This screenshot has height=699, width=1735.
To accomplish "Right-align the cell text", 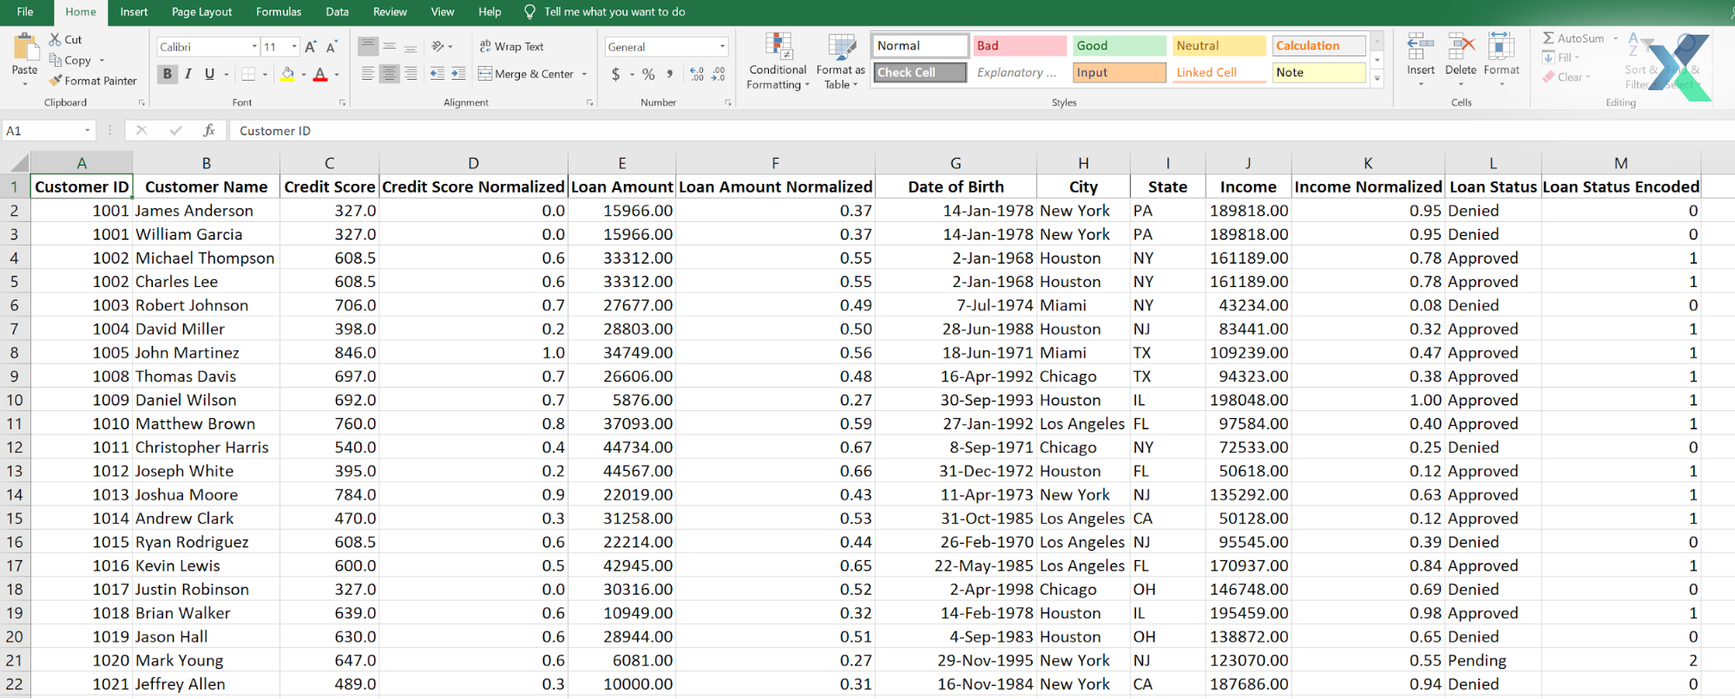I will coord(411,75).
